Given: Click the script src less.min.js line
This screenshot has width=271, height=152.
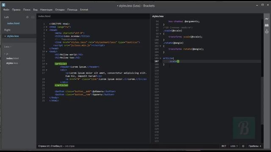Looking at the screenshot, I should point(79,46).
